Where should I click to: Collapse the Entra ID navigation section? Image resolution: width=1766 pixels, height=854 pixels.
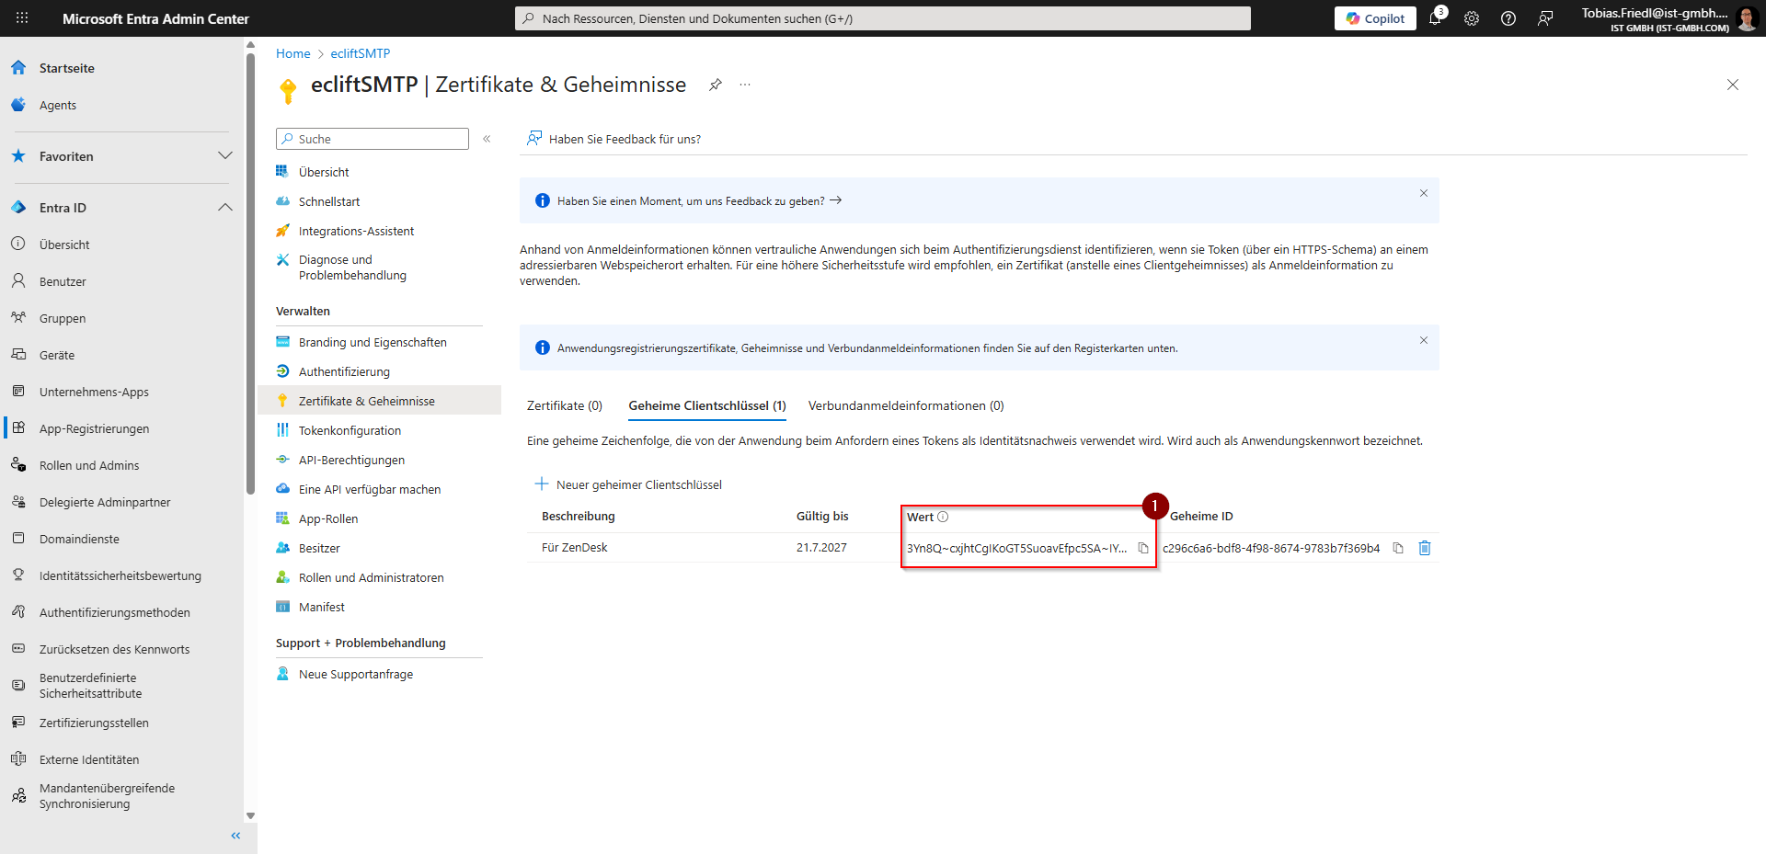point(224,208)
